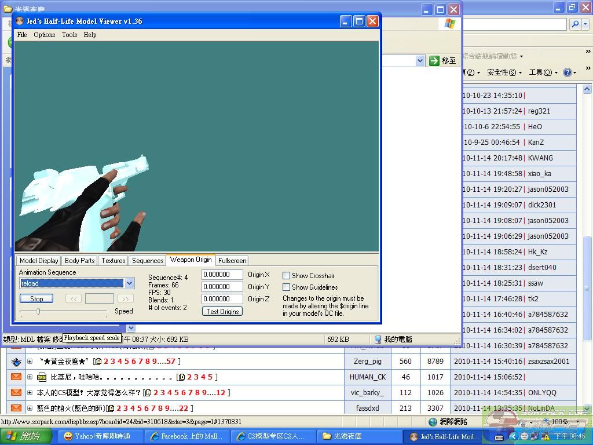Switch to the Facebook browser taskbar button
Image resolution: width=593 pixels, height=445 pixels.
click(187, 436)
